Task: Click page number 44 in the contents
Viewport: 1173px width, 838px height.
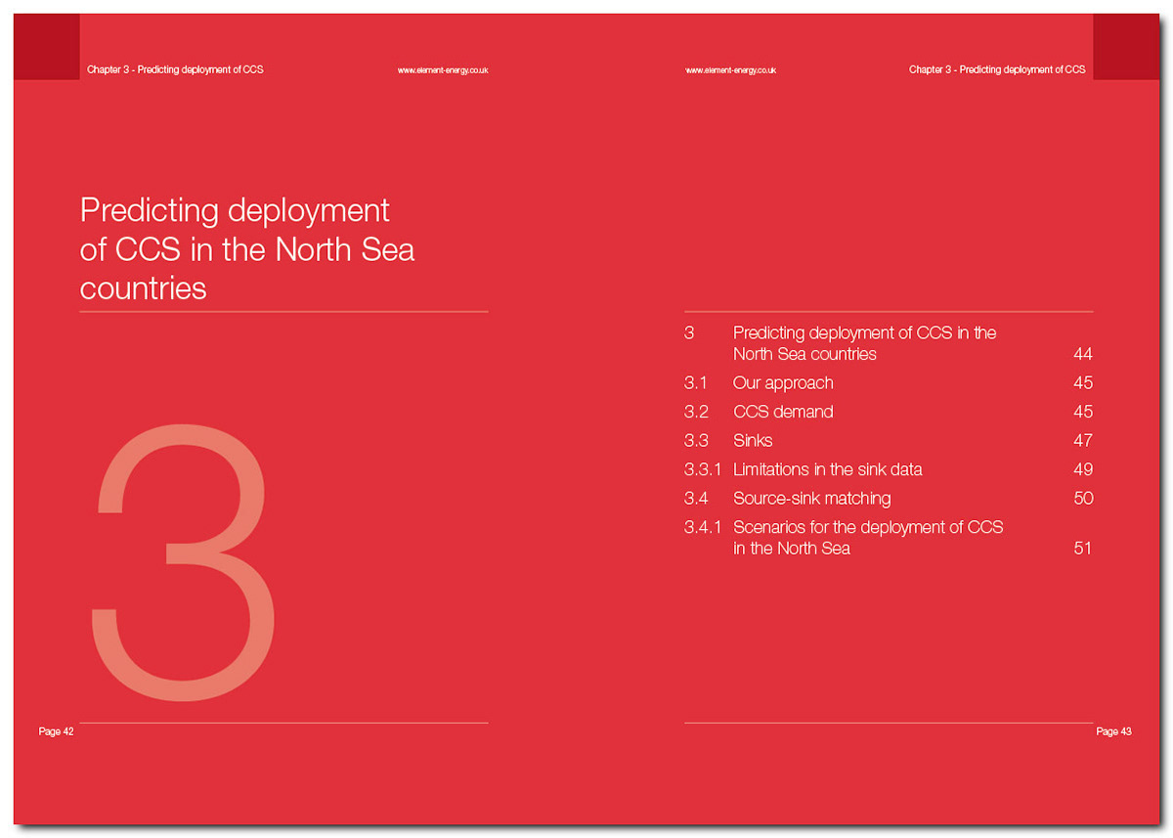Action: pyautogui.click(x=1082, y=354)
